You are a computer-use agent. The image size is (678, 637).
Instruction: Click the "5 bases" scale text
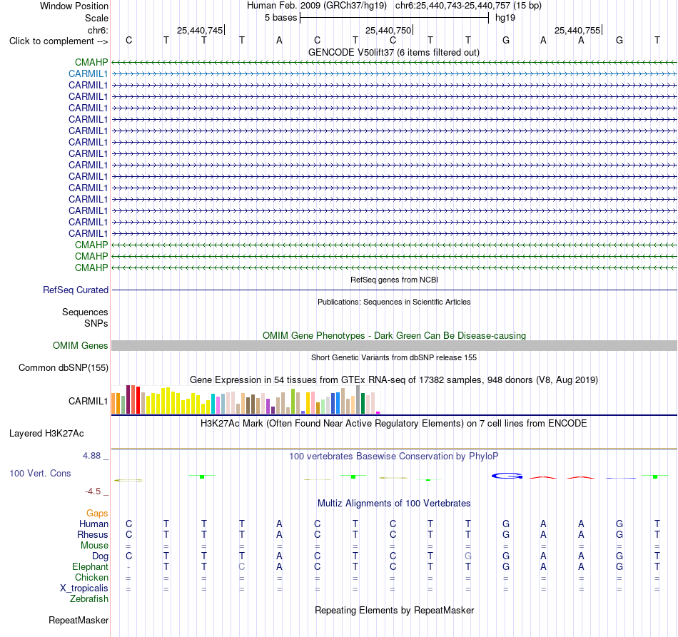[280, 18]
